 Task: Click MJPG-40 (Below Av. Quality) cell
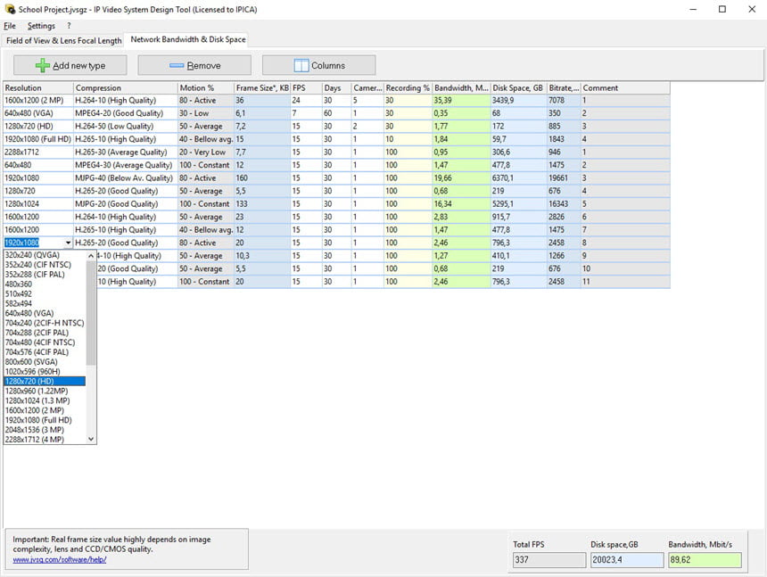125,178
